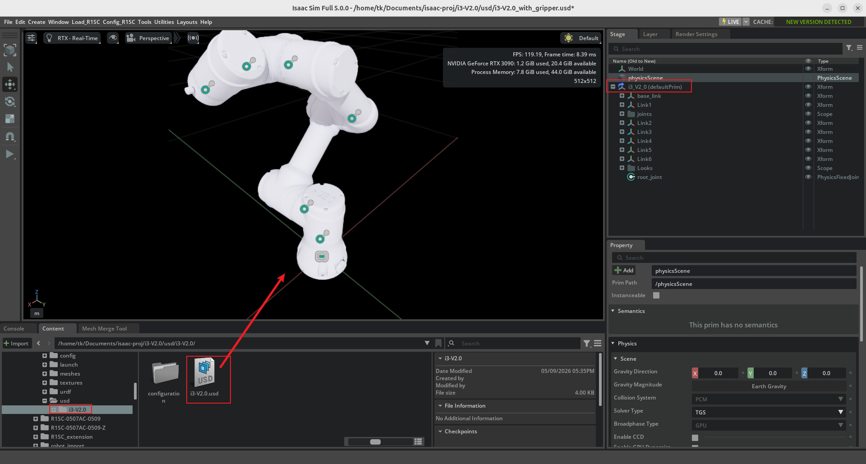This screenshot has width=866, height=464.
Task: Start simulation with the Play button
Action: point(10,154)
